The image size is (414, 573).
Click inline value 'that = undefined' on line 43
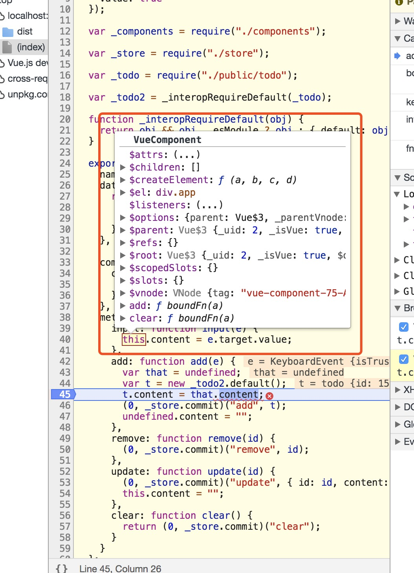299,372
